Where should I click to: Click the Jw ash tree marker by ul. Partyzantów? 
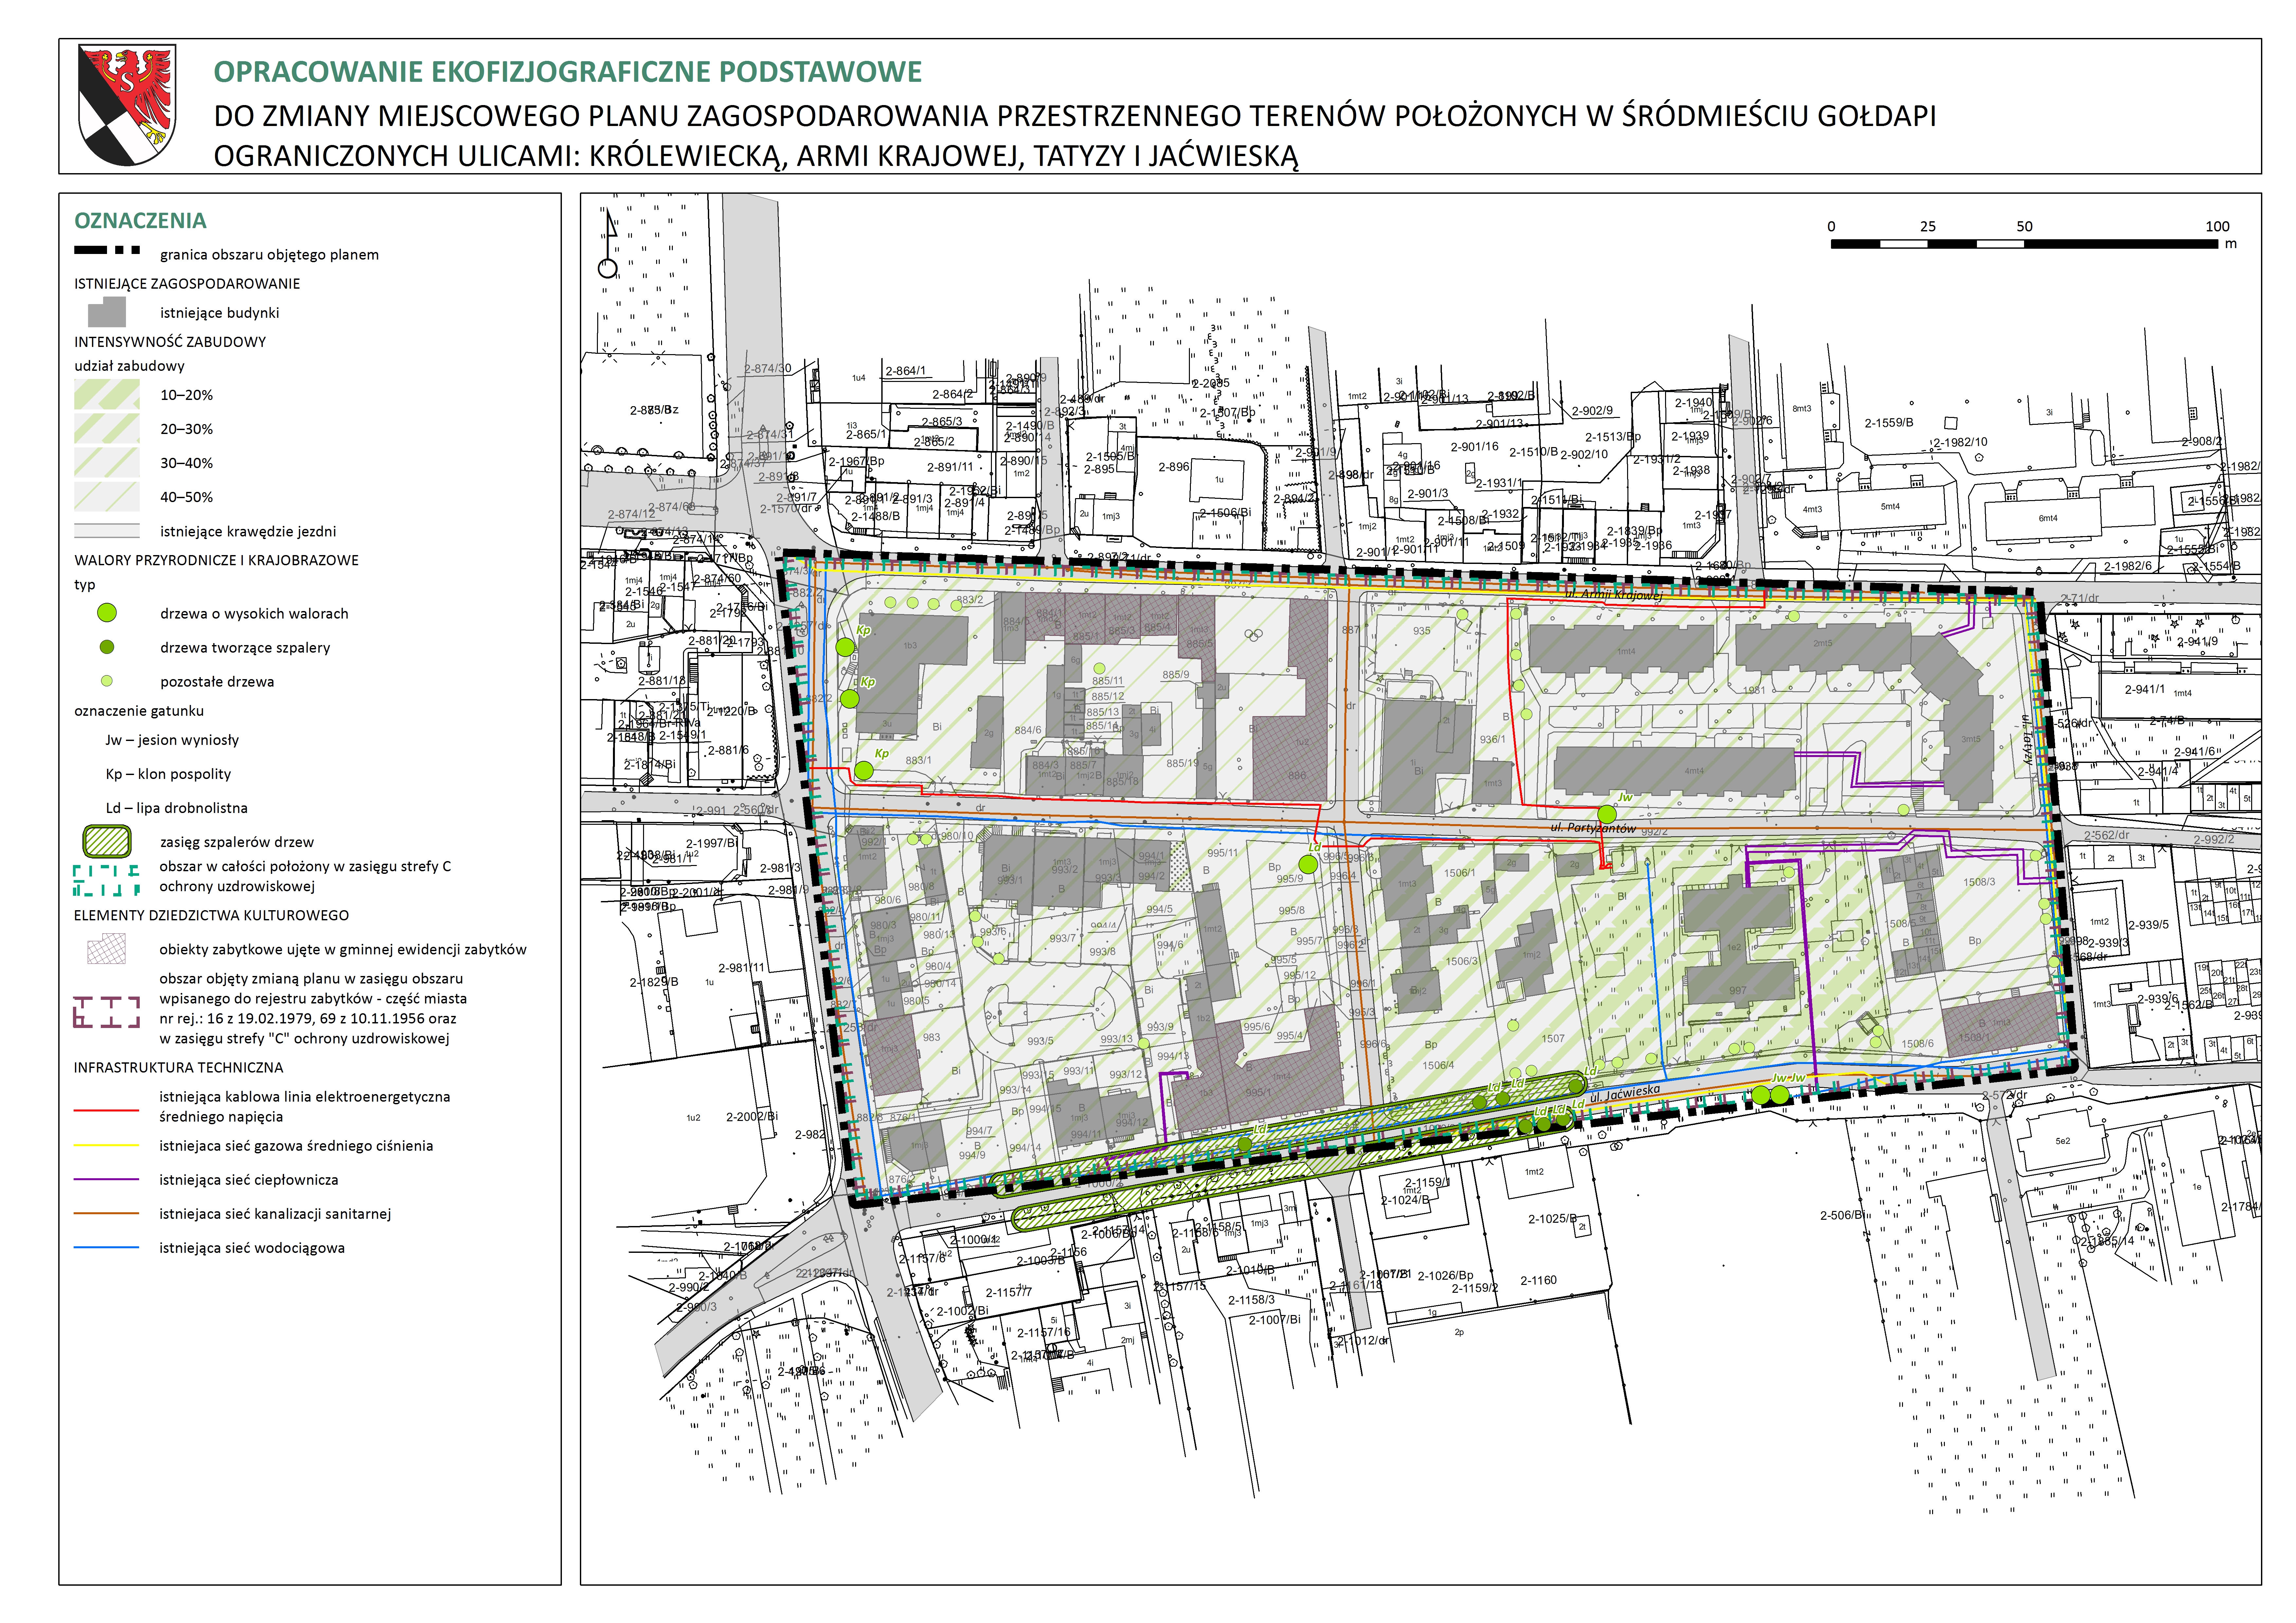(x=1607, y=814)
